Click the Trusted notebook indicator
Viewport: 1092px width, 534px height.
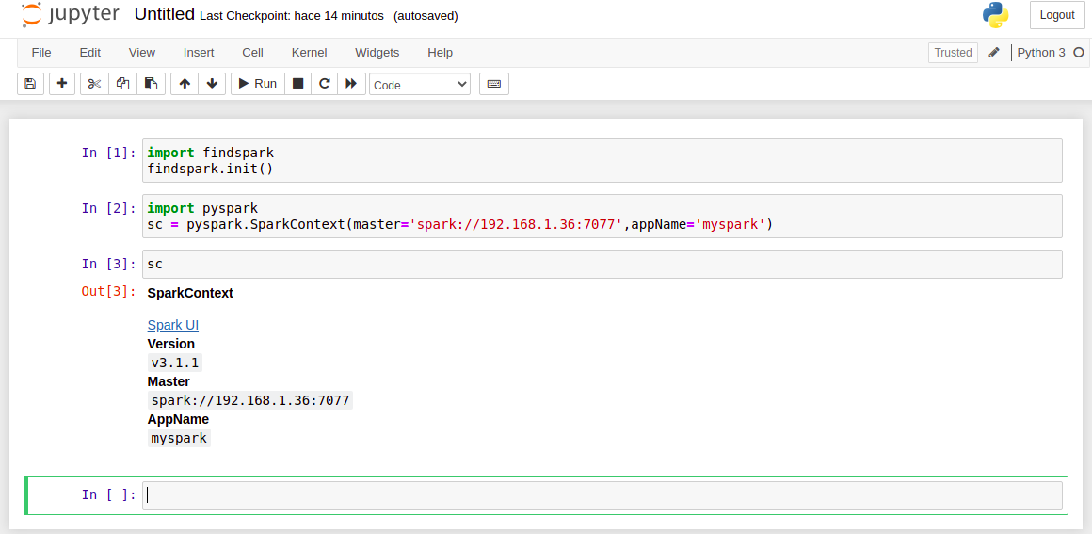coord(953,53)
